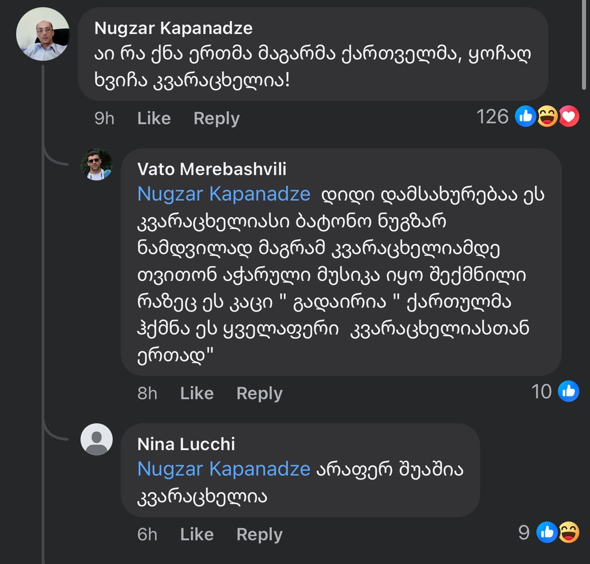Click the thumbs up reaction icon on Nugzar's comment
Screen dimensions: 590x564
pyautogui.click(x=526, y=116)
